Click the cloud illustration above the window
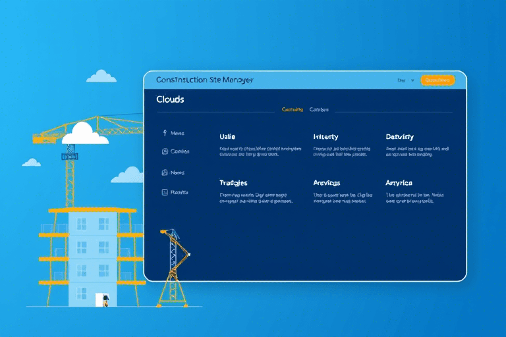The image size is (506, 337). (x=101, y=76)
